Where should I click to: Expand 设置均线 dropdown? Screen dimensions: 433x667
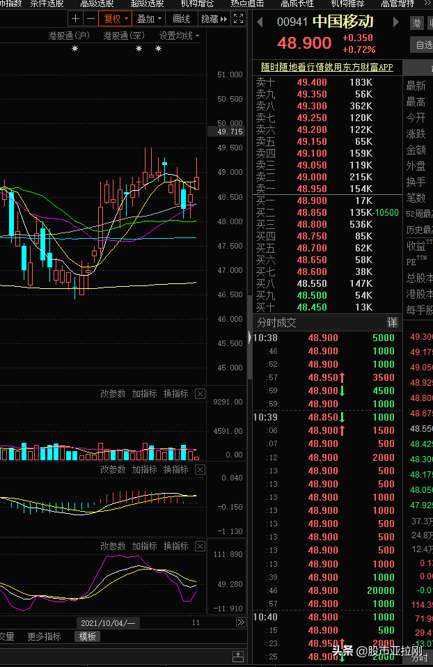[179, 36]
